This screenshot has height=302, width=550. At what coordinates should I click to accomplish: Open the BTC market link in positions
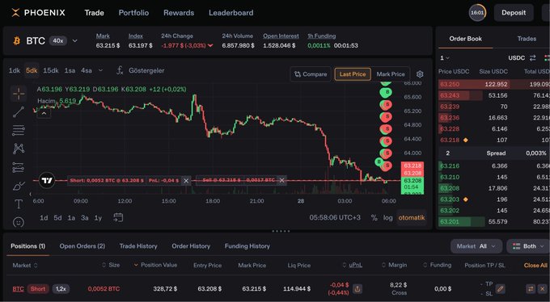(19, 289)
